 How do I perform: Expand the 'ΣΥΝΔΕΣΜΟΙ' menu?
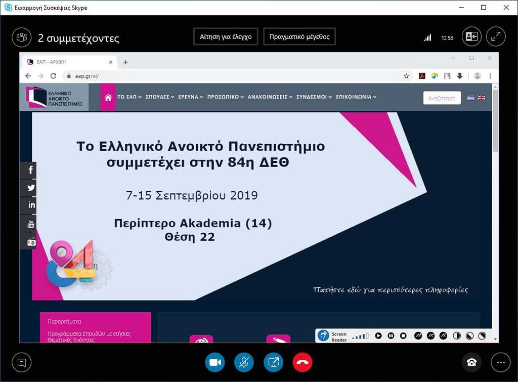click(314, 97)
